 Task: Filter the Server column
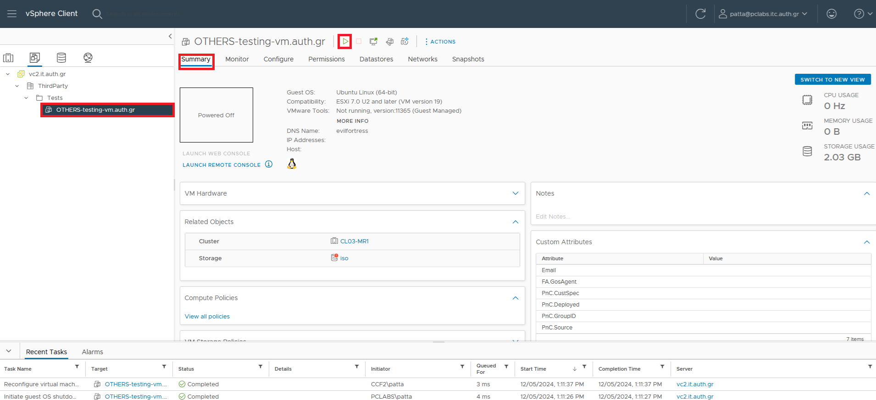point(870,367)
